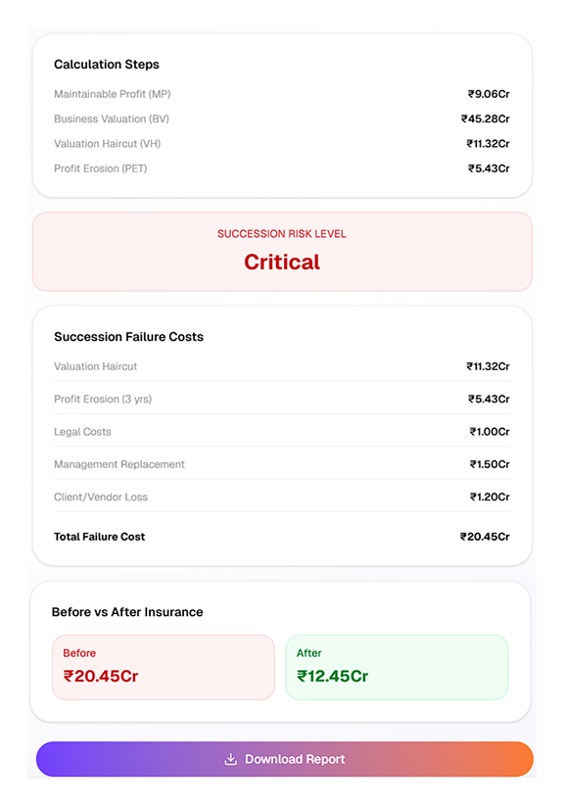This screenshot has width=564, height=807.
Task: Click the Calculation Steps heading
Action: [107, 65]
